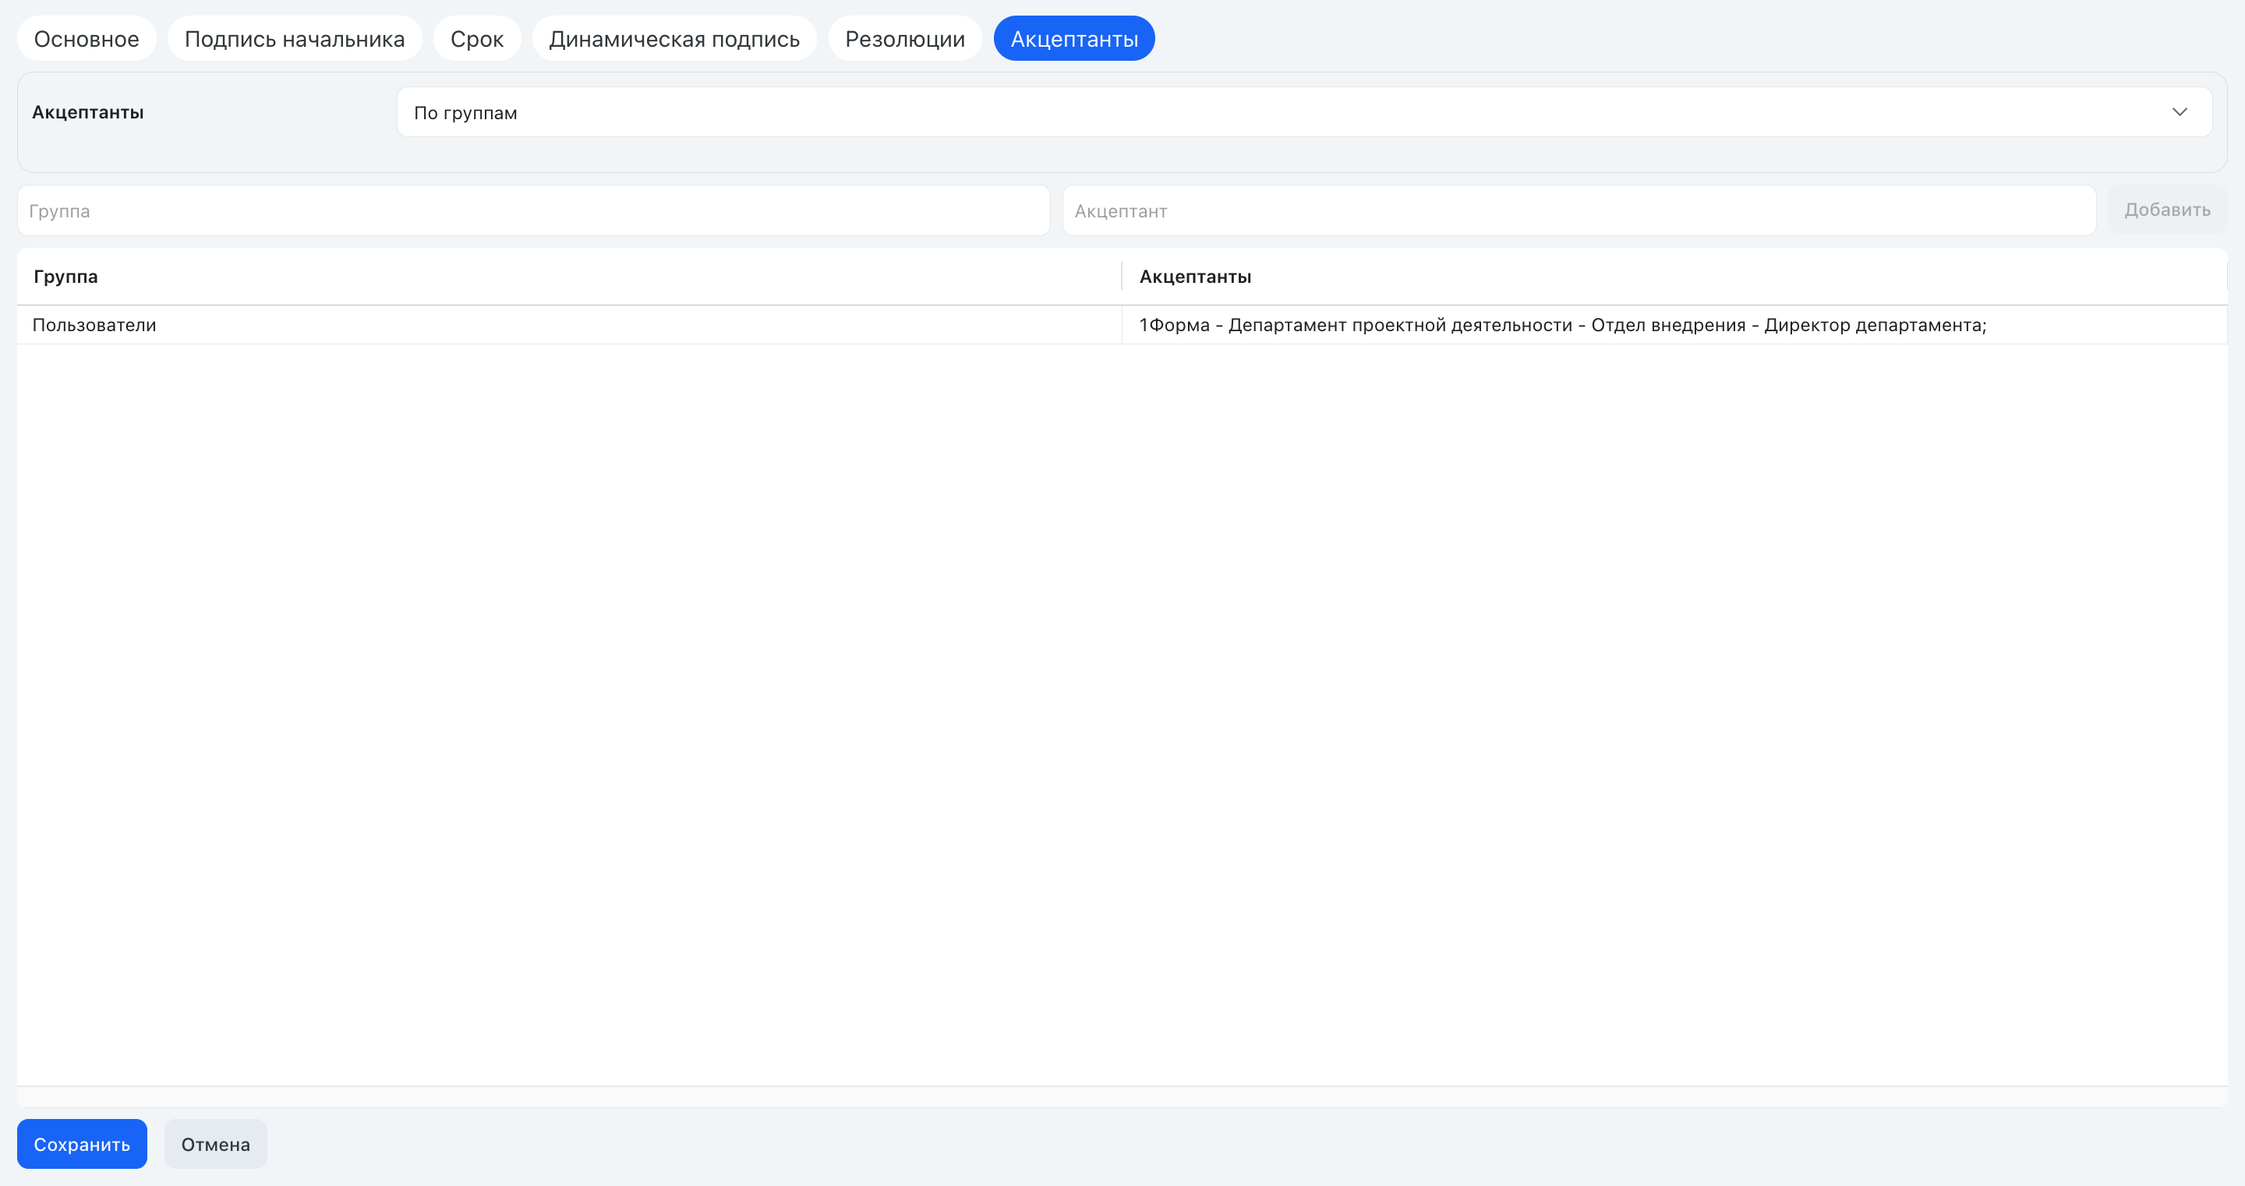Viewport: 2245px width, 1186px height.
Task: Click the chevron arrow in the Акцептанты dropdown
Action: tap(2179, 112)
